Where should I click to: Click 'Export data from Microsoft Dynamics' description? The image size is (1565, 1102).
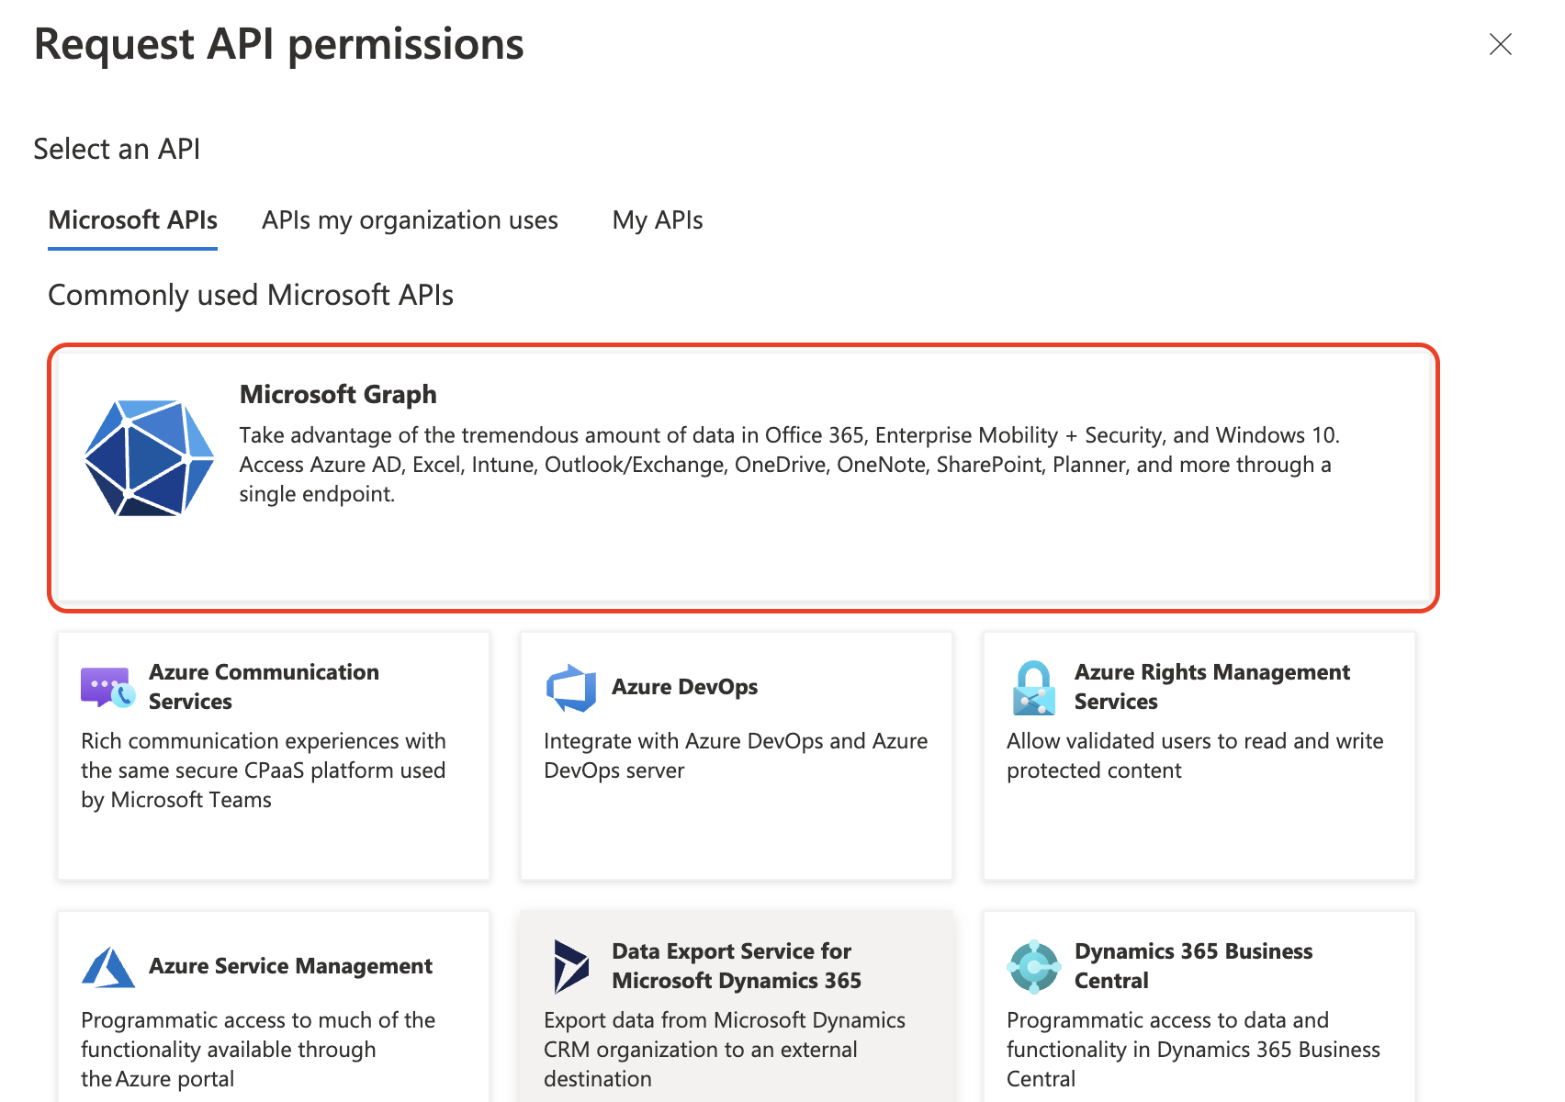[x=725, y=1050]
